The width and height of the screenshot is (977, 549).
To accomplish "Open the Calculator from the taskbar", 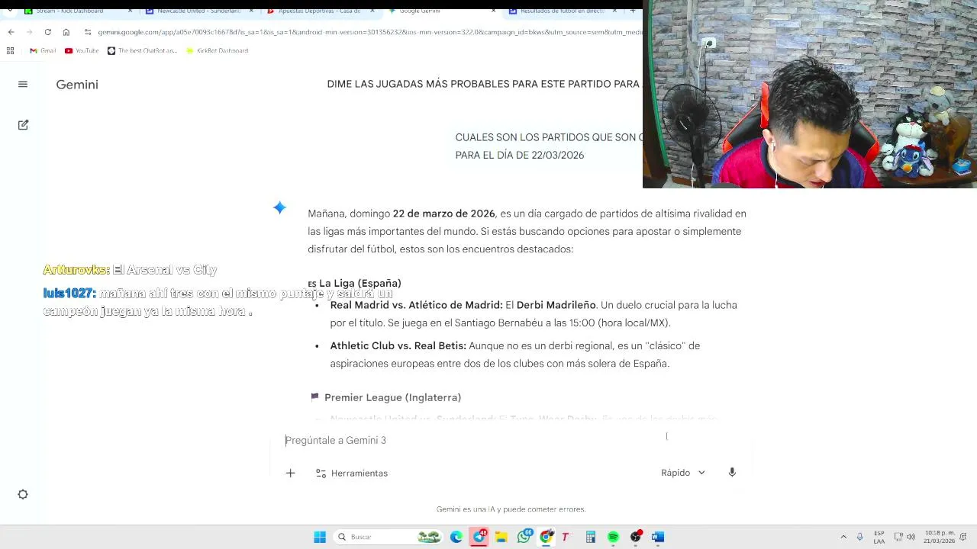I will (590, 537).
